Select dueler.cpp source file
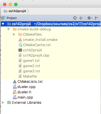The height and width of the screenshot is (114, 101). click(x=26, y=87)
